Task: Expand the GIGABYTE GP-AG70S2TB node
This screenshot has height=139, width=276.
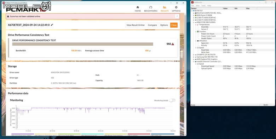Action: [x=194, y=55]
